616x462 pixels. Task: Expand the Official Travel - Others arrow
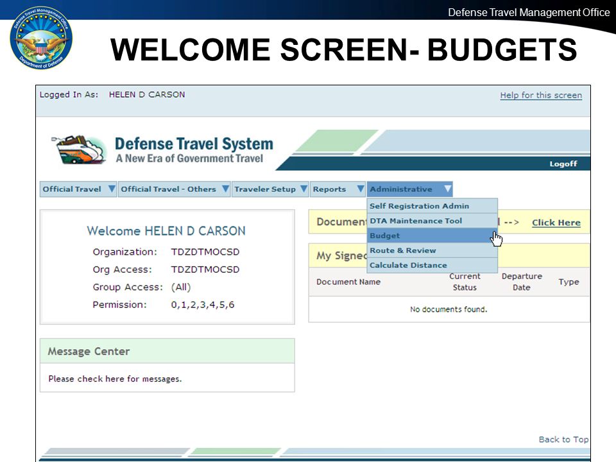point(225,189)
